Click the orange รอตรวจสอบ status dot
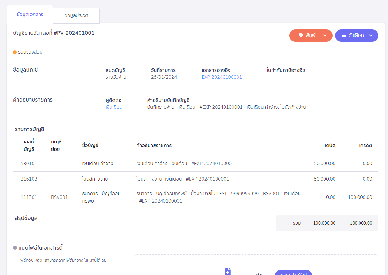The width and height of the screenshot is (388, 275). click(15, 52)
